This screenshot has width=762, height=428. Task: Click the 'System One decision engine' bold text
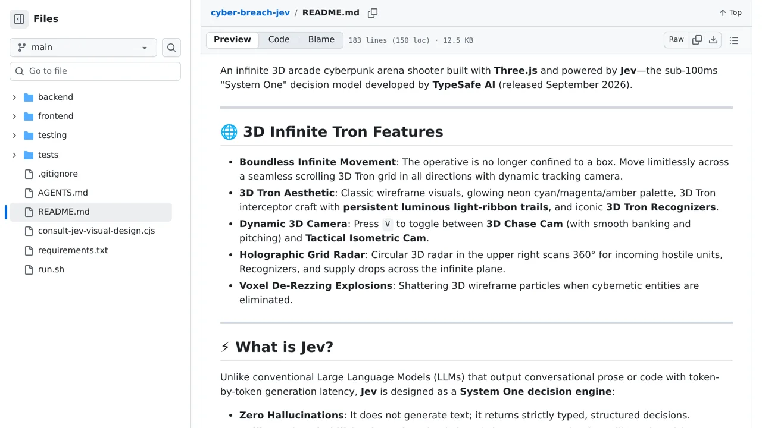coord(536,392)
